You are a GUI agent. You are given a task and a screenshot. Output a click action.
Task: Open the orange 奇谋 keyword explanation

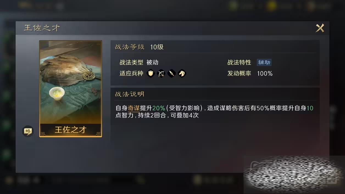pos(134,108)
